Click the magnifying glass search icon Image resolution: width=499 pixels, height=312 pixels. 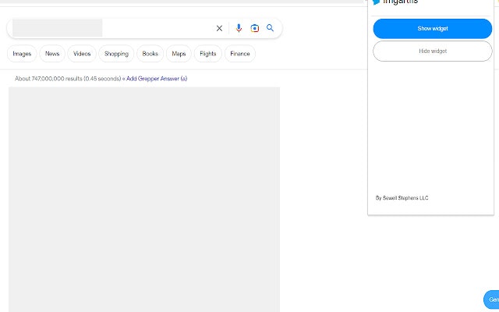pyautogui.click(x=271, y=28)
